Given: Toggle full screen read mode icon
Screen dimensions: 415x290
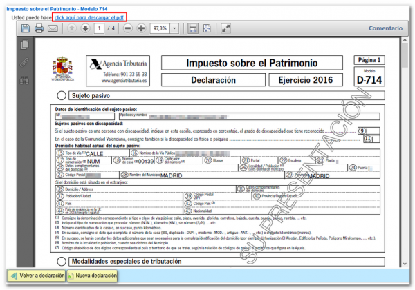Looking at the screenshot, I should tap(225, 28).
